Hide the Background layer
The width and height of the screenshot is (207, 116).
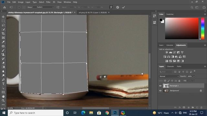point(160,91)
